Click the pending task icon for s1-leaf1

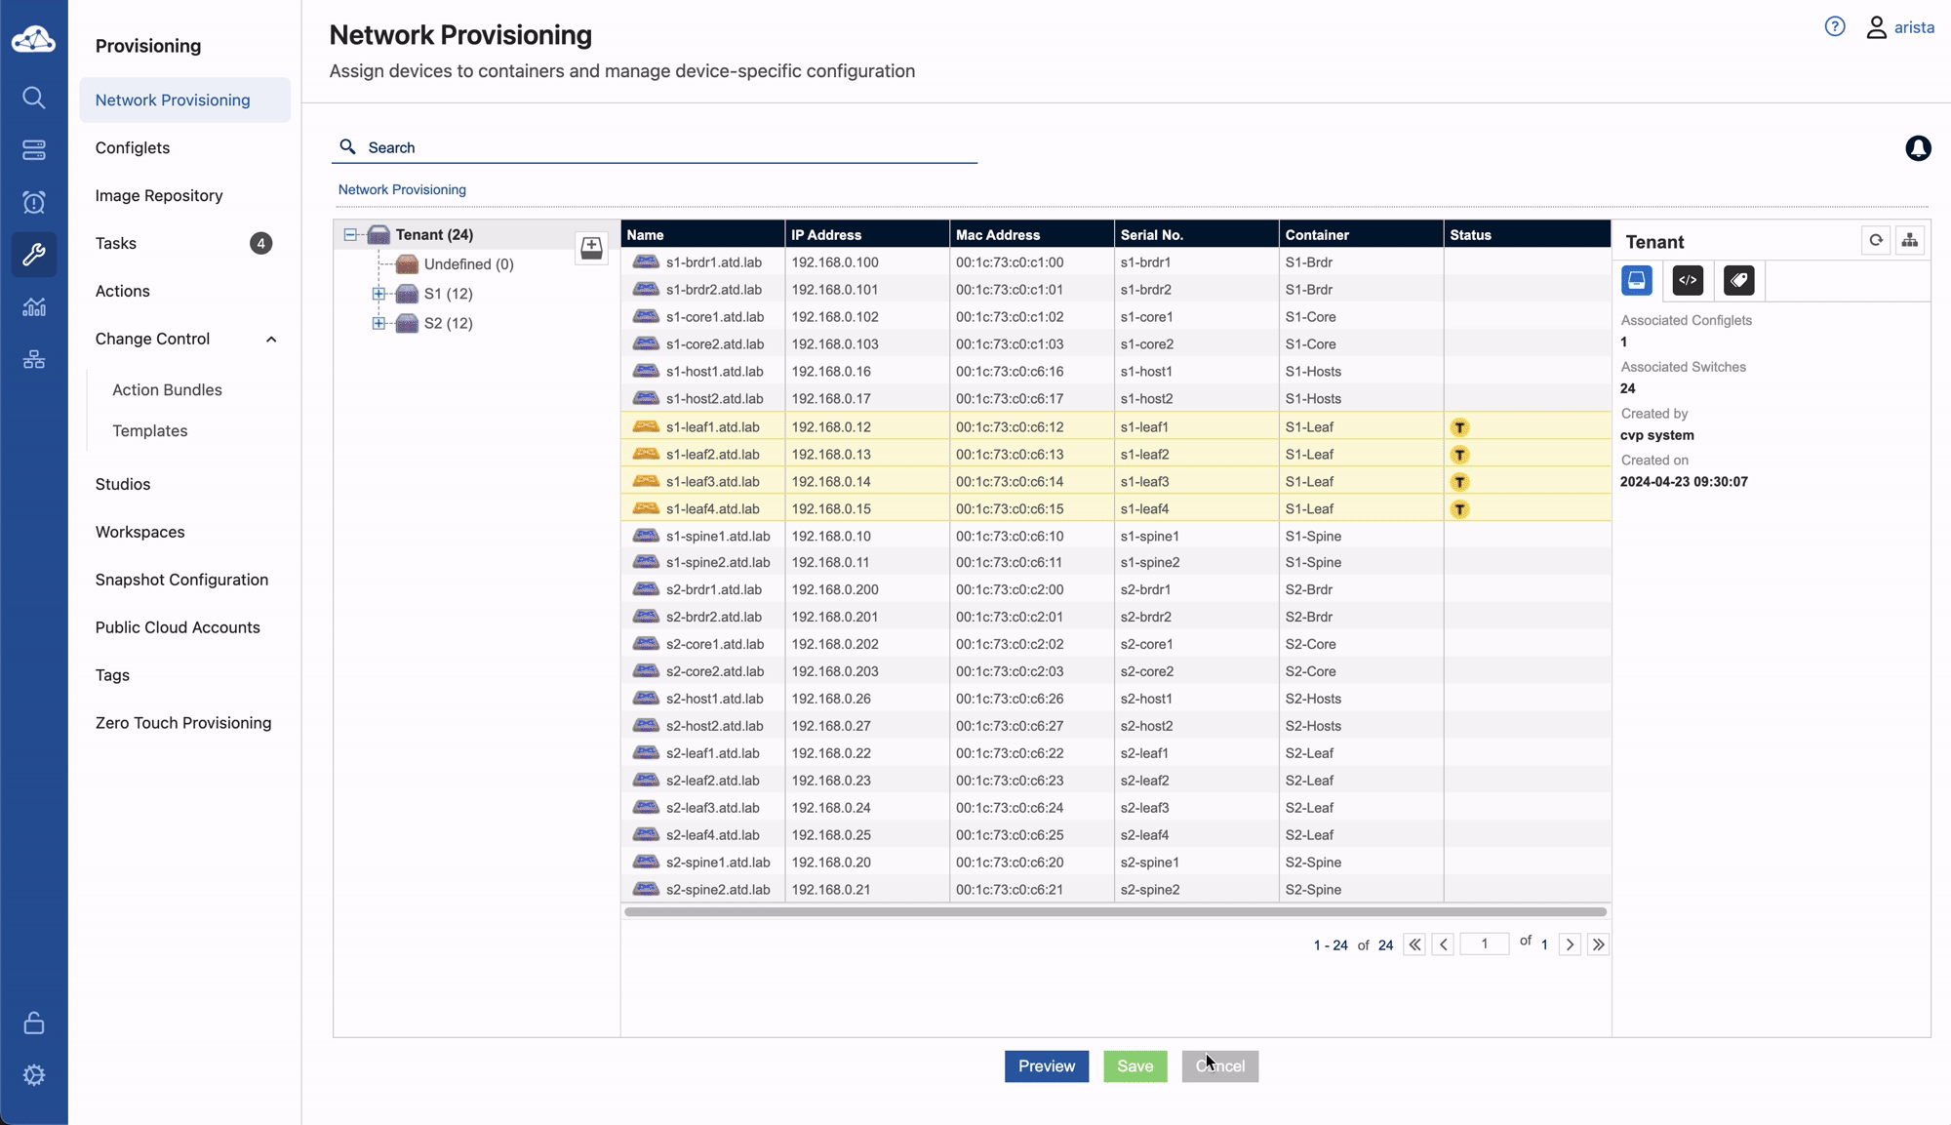1459,427
